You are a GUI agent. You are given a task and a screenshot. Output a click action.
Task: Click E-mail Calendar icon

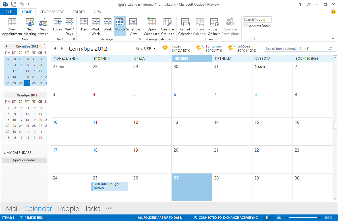(x=185, y=26)
